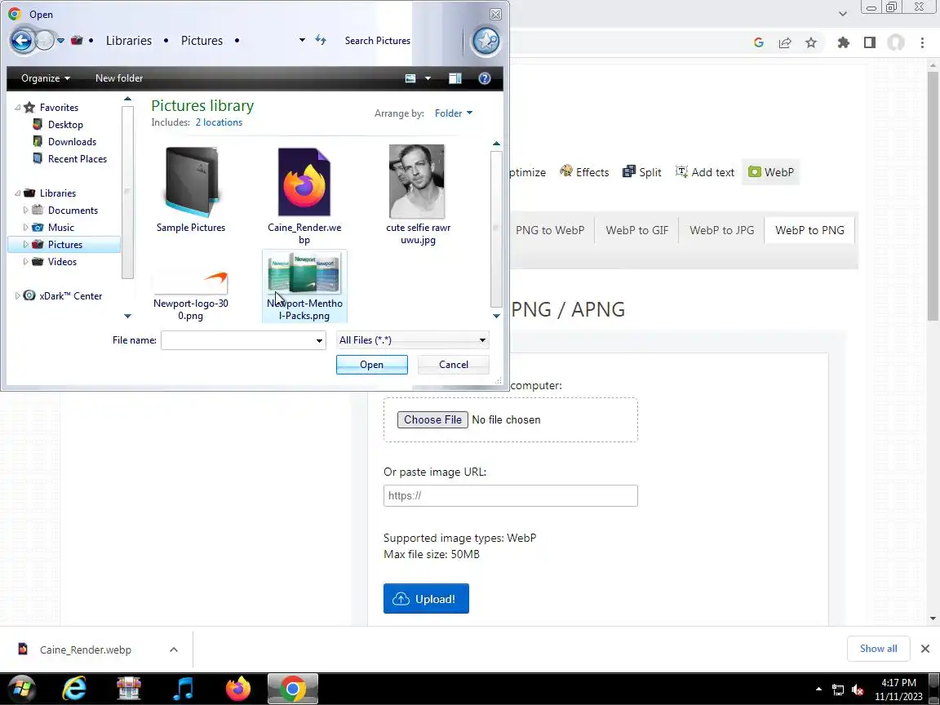This screenshot has width=940, height=705.
Task: Click Chrome share page icon
Action: click(x=785, y=42)
